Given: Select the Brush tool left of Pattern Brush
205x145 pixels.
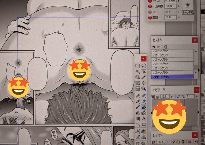Looking at the screenshot, I should coord(138,107).
